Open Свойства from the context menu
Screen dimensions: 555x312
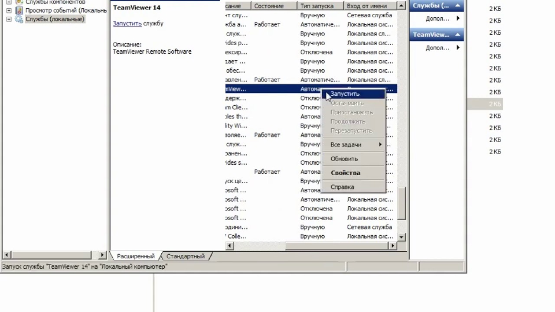coord(353,172)
